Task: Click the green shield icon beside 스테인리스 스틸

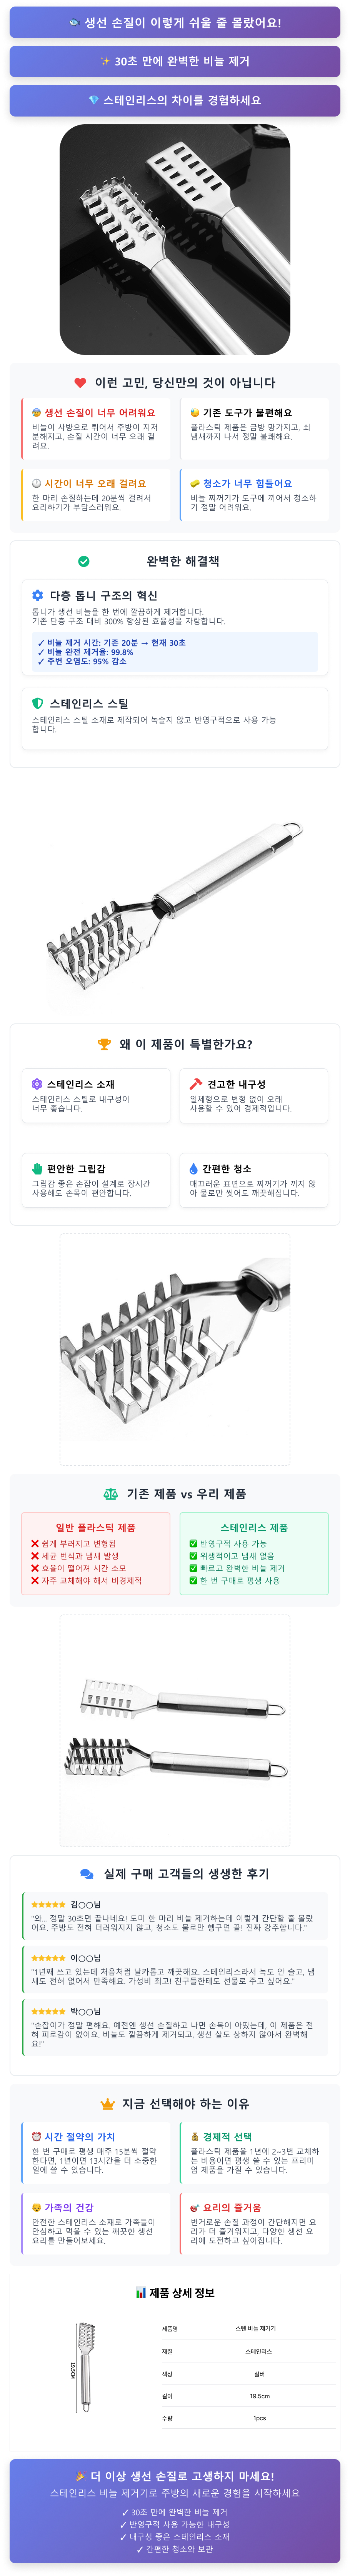Action: (38, 703)
